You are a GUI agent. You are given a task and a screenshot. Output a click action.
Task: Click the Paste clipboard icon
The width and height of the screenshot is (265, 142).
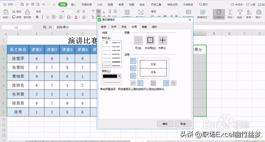coord(6,12)
